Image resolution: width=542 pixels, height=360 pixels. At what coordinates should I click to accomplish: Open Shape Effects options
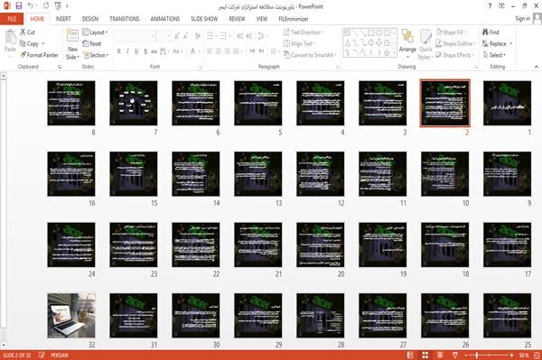click(x=455, y=55)
